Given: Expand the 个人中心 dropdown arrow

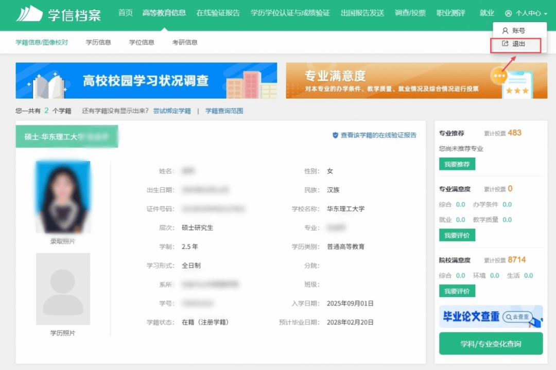Looking at the screenshot, I should click(x=545, y=14).
